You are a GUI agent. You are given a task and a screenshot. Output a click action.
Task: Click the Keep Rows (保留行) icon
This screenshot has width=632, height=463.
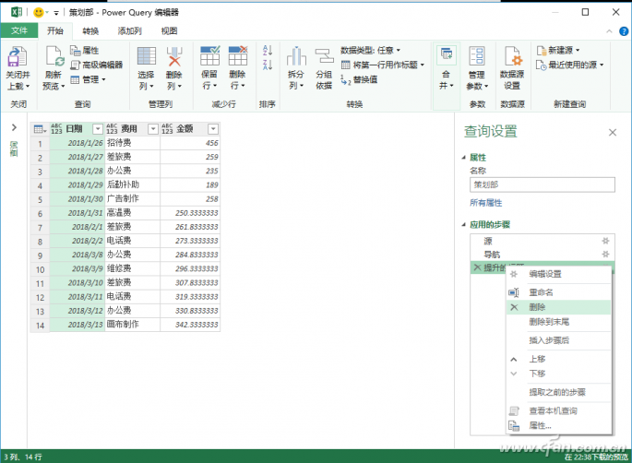pyautogui.click(x=209, y=55)
